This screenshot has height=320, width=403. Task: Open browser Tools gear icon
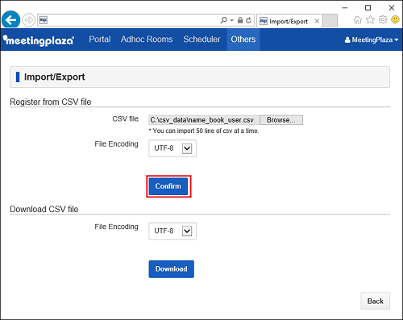pos(383,19)
